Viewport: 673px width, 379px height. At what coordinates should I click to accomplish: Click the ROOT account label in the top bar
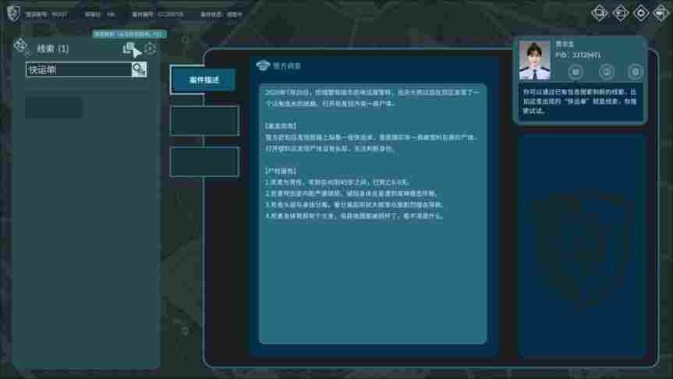(46, 15)
